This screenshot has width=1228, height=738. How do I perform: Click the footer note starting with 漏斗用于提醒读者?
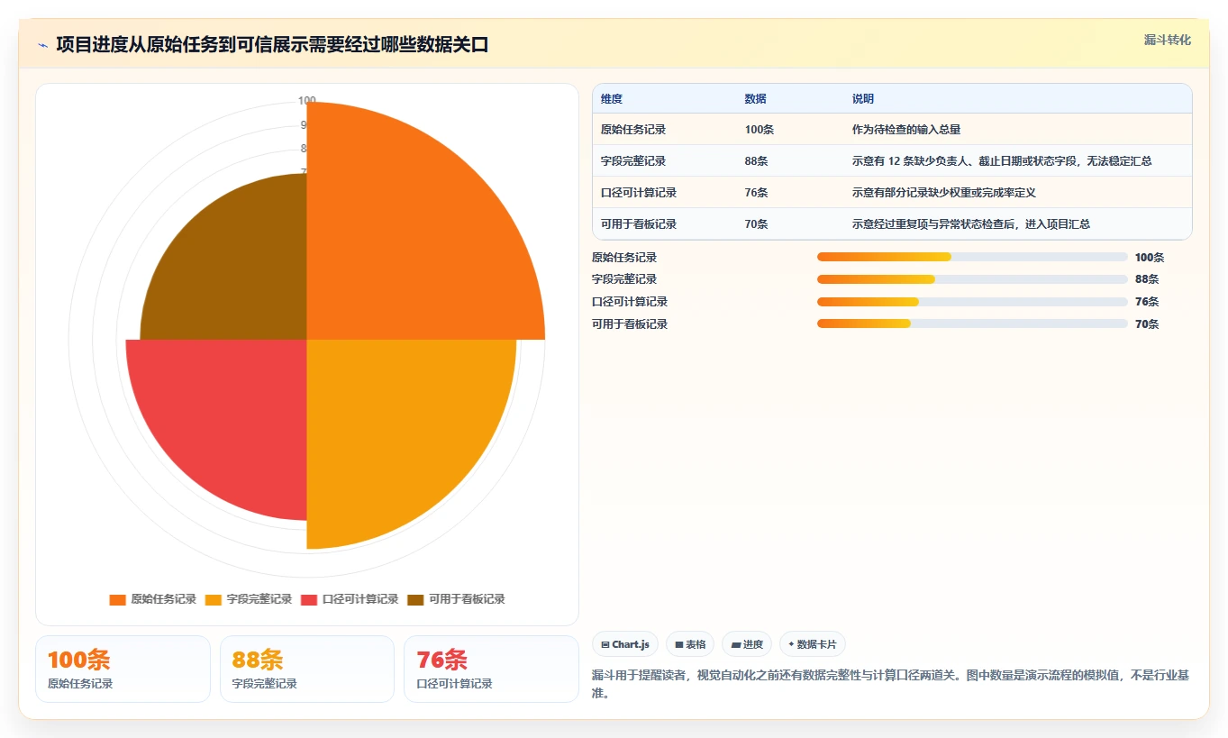[x=891, y=684]
